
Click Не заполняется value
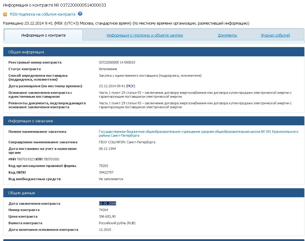click(111, 179)
